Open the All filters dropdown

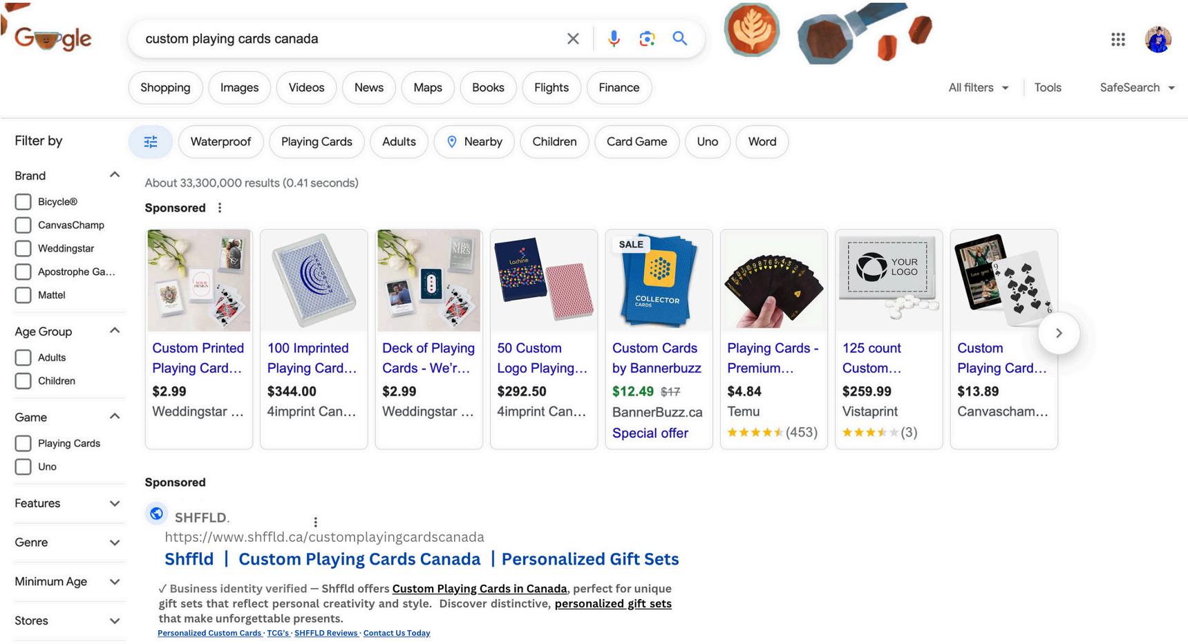coord(979,88)
